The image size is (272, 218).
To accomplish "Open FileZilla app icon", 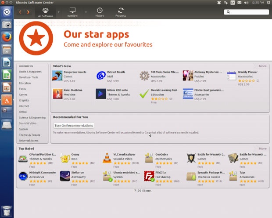I will tap(149, 176).
